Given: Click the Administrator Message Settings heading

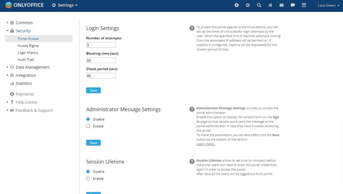Looking at the screenshot, I should point(123,109).
